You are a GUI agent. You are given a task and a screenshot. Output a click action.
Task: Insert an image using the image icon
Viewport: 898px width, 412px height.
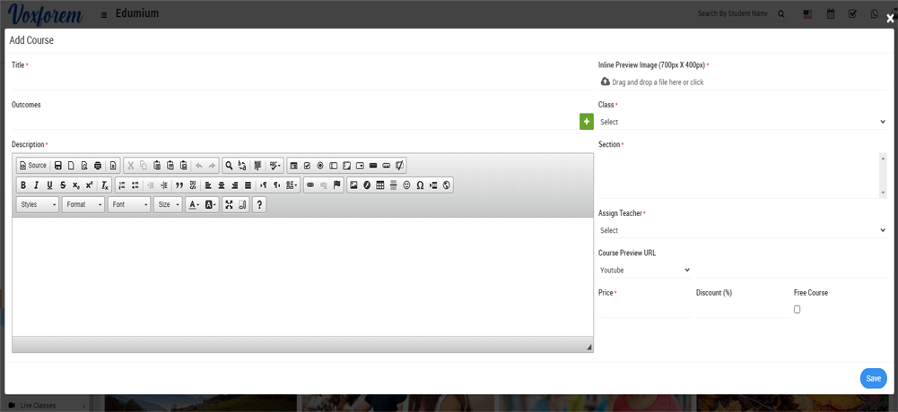tap(353, 185)
